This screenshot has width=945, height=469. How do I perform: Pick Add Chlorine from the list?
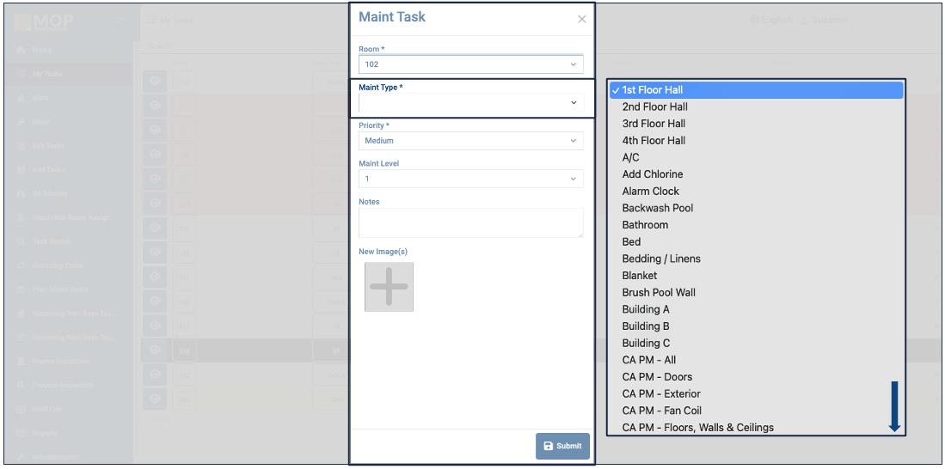pyautogui.click(x=653, y=174)
